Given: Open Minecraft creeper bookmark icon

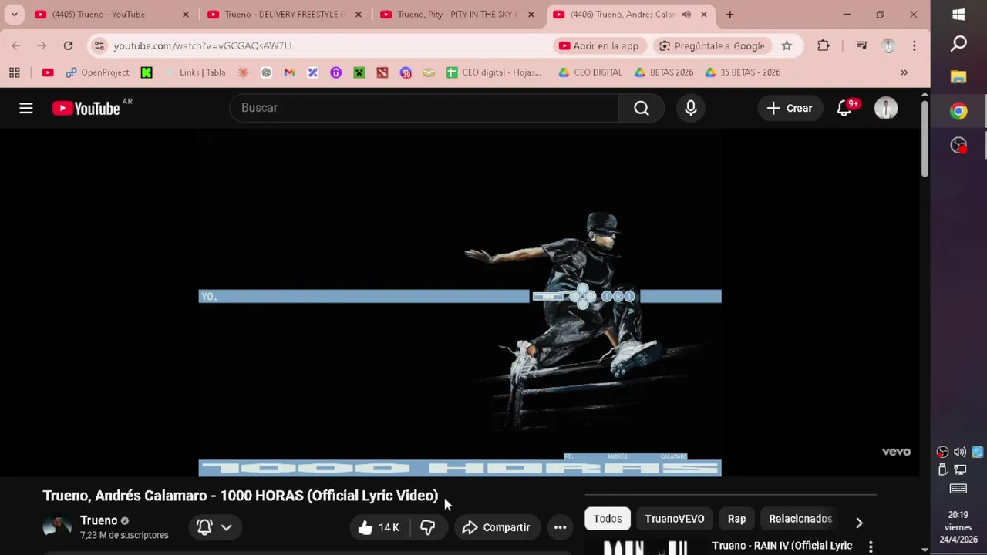Looking at the screenshot, I should [x=359, y=72].
